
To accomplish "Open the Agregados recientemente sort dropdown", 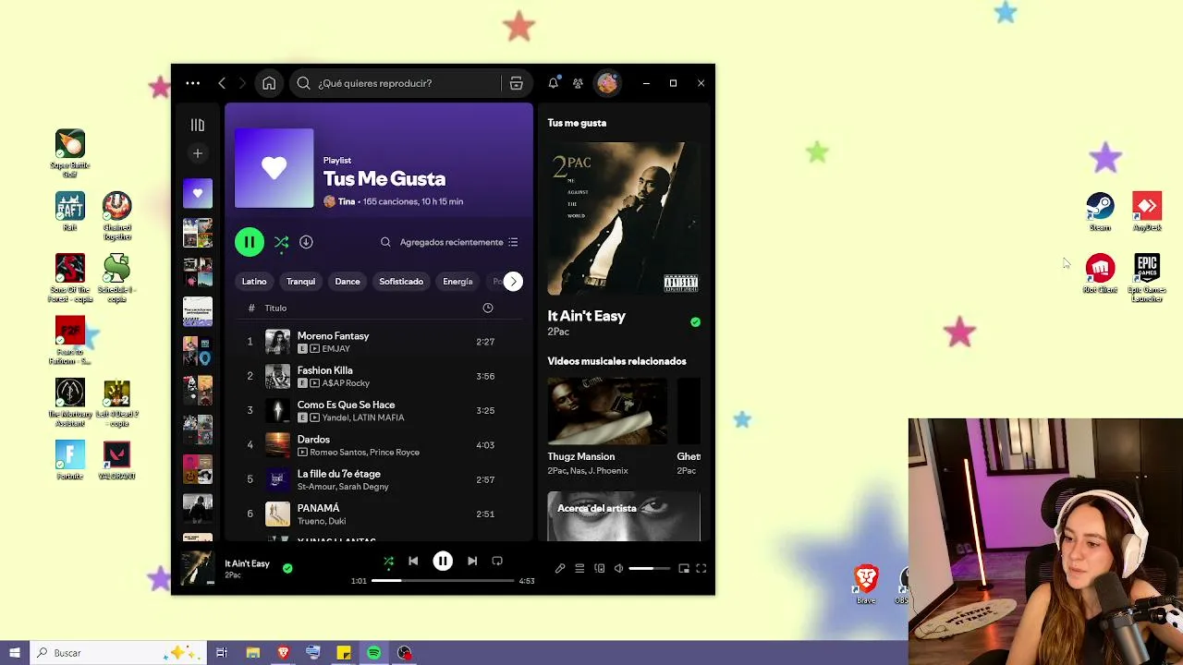I will [x=459, y=242].
